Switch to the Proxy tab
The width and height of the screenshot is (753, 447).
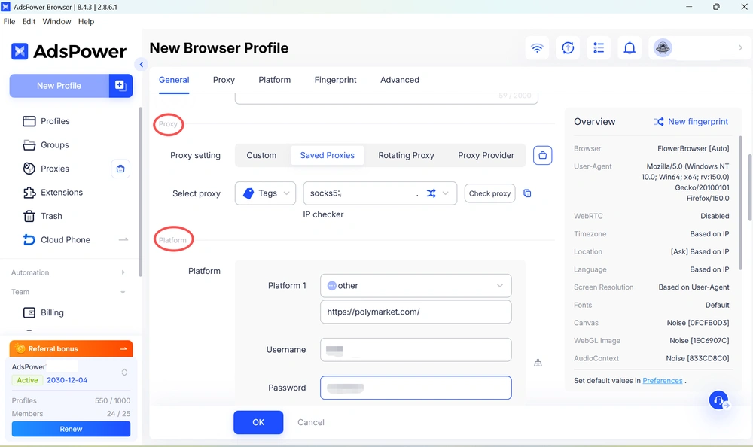coord(224,80)
